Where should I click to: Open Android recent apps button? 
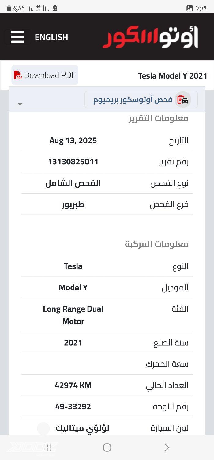tap(47, 447)
